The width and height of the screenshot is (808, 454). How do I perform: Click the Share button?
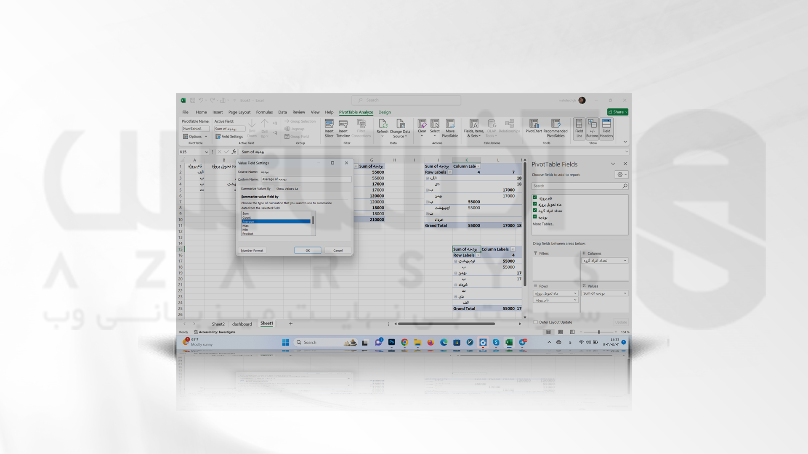pos(617,112)
